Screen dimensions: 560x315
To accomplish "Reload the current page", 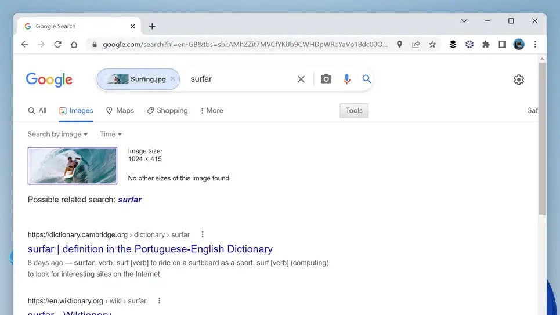I will pyautogui.click(x=57, y=44).
